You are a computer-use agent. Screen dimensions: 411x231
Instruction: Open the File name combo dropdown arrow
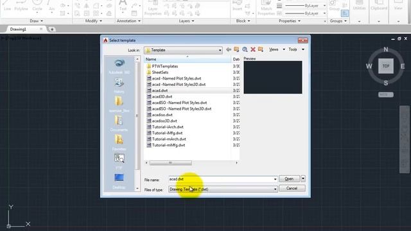coord(275,179)
